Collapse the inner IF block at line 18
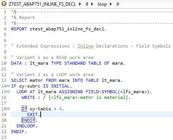Image resolution: width=173 pixels, height=140 pixels. pos(8,108)
